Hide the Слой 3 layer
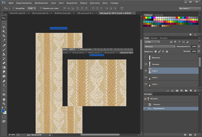This screenshot has height=137, width=202. 146,71
